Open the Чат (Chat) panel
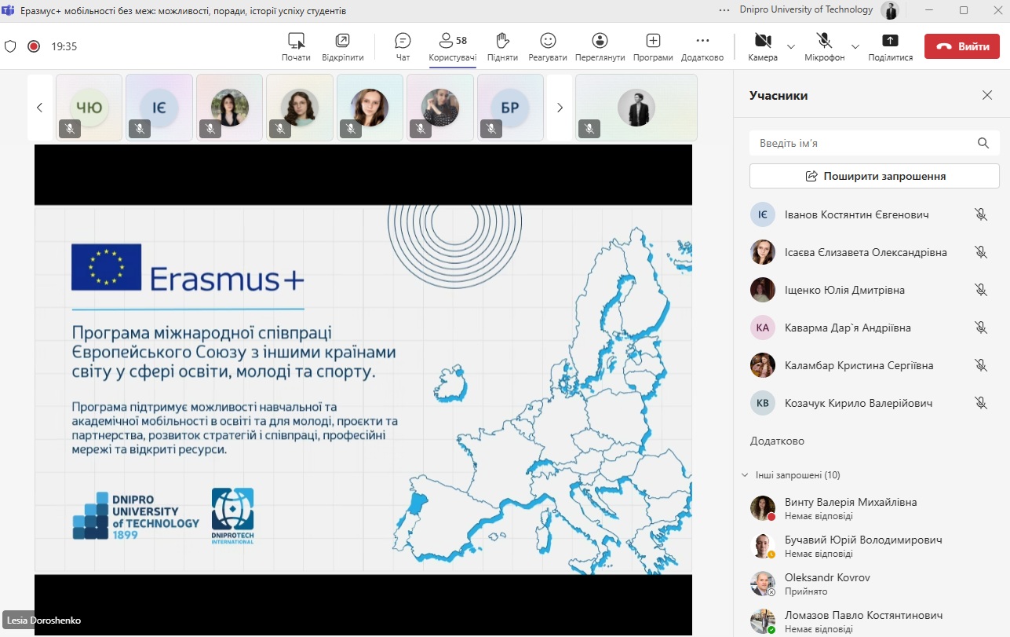Screen dimensions: 1010x637 click(x=403, y=46)
